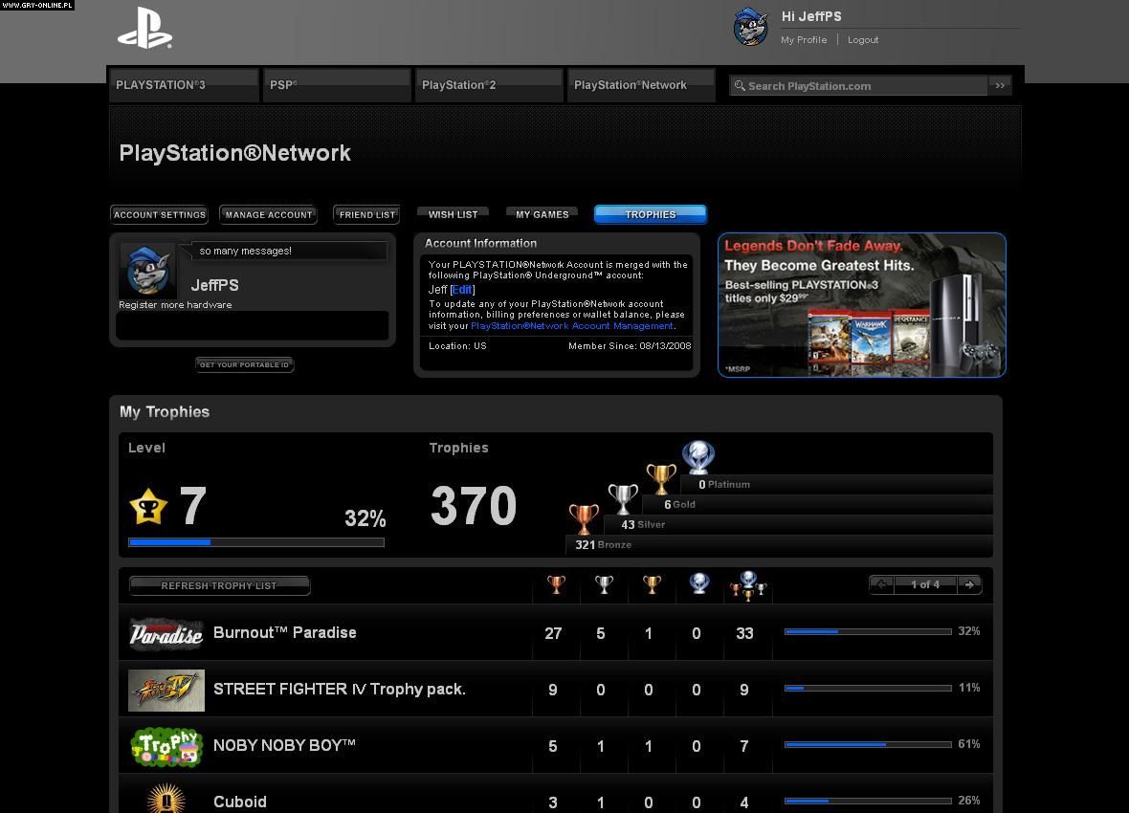Image resolution: width=1129 pixels, height=813 pixels.
Task: Switch to the Trophies tab
Action: (x=651, y=214)
